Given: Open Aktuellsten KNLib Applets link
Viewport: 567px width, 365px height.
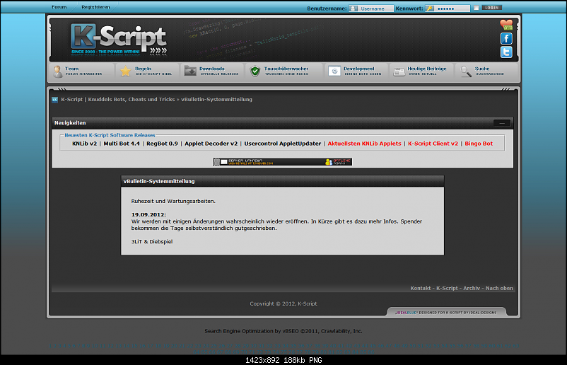Looking at the screenshot, I should pos(365,144).
